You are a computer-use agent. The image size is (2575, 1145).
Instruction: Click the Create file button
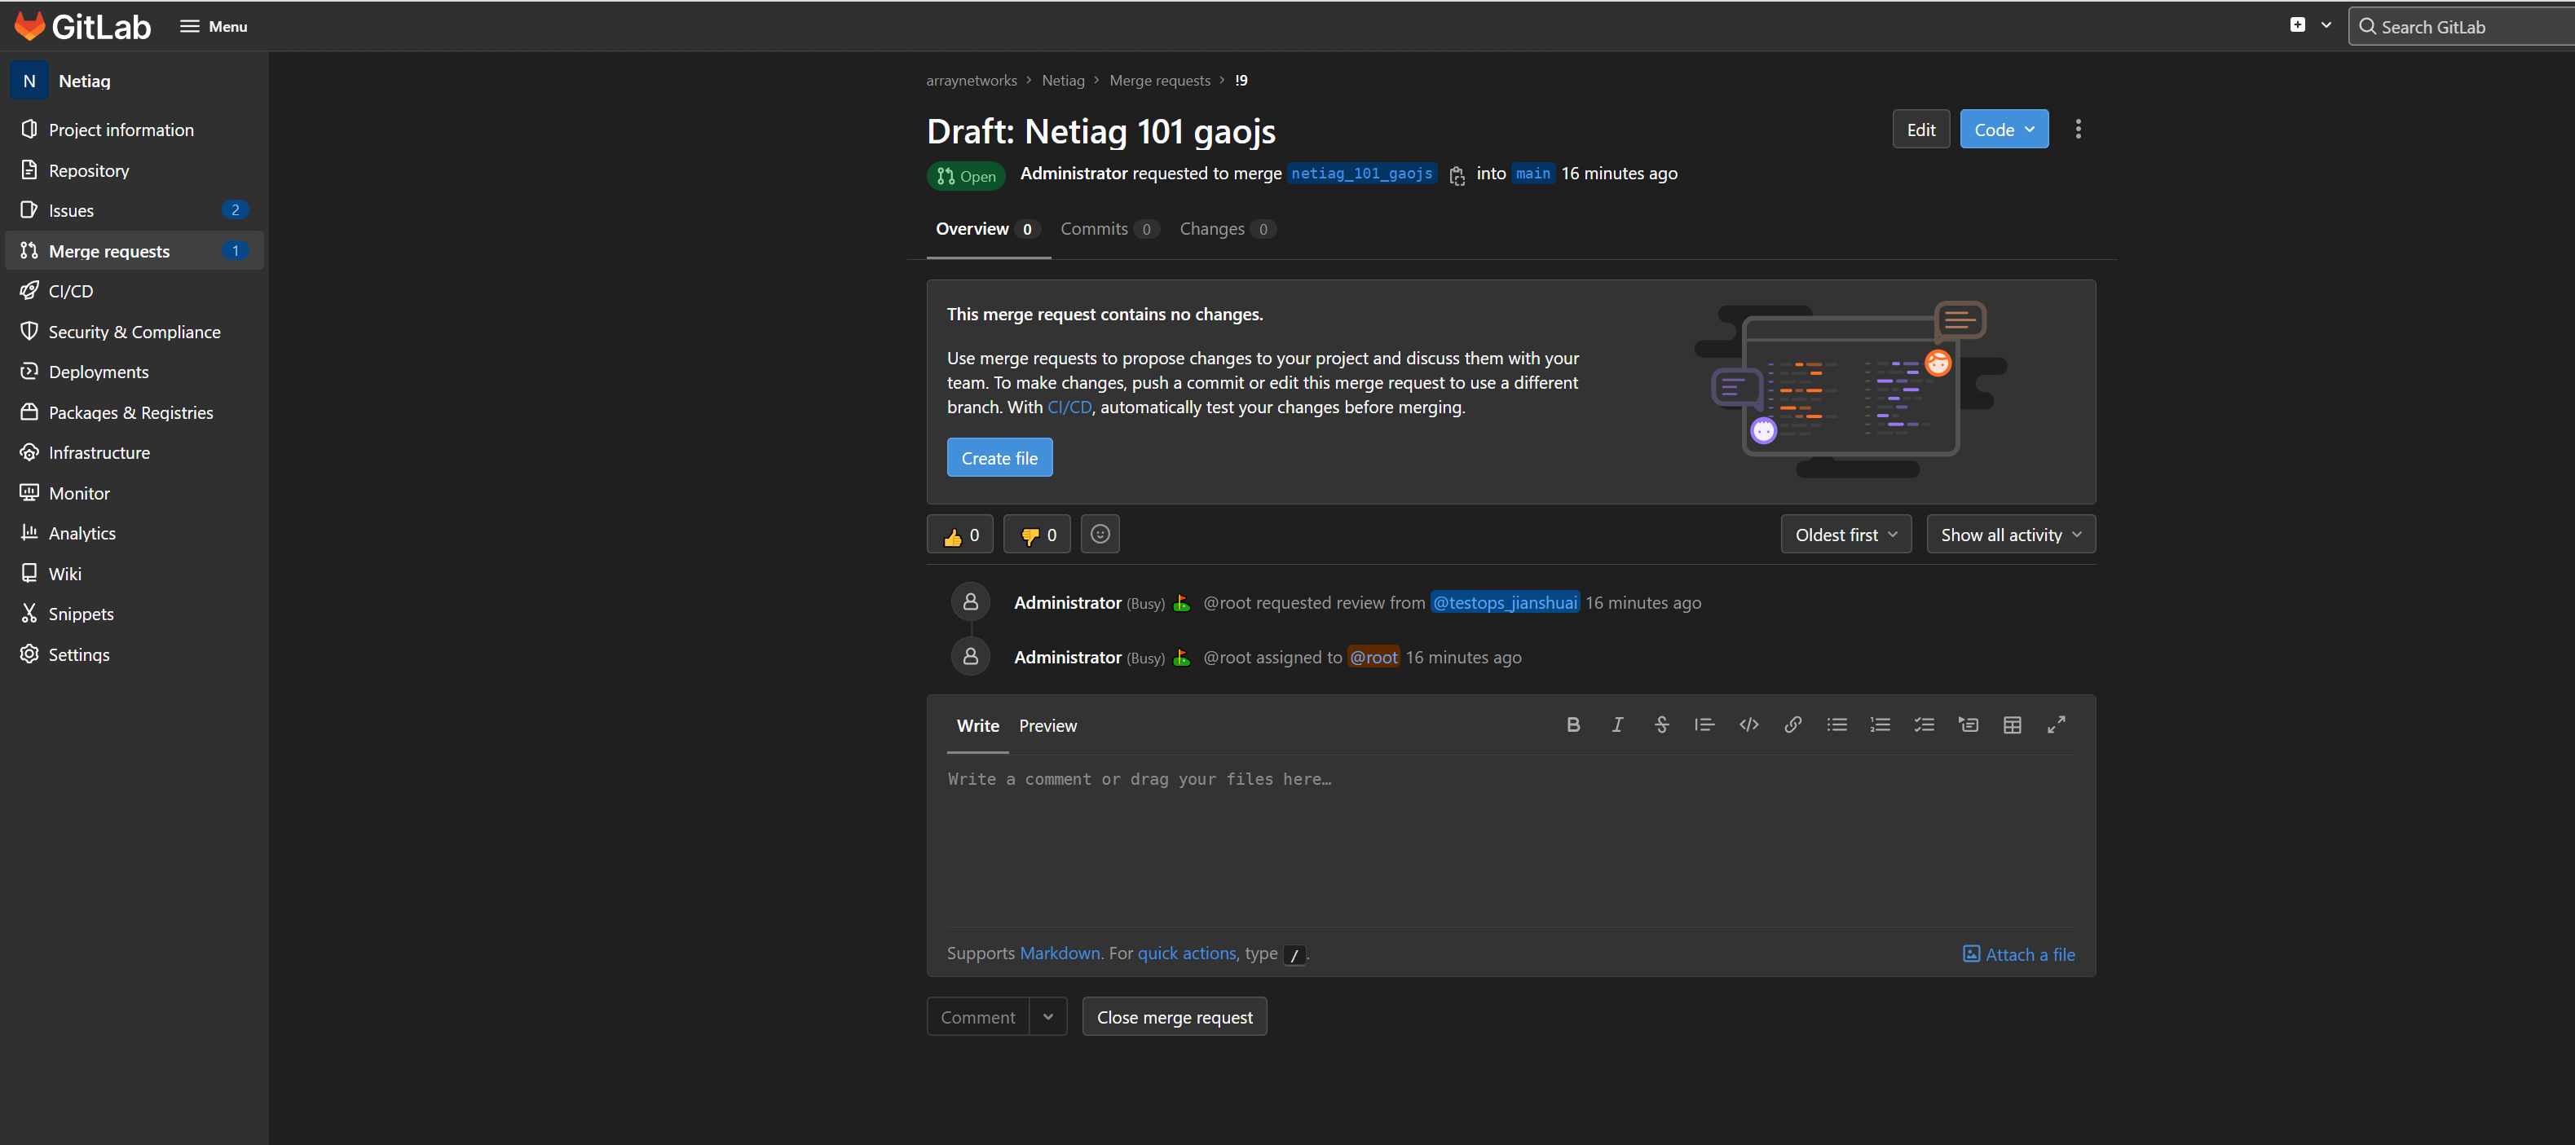click(999, 458)
